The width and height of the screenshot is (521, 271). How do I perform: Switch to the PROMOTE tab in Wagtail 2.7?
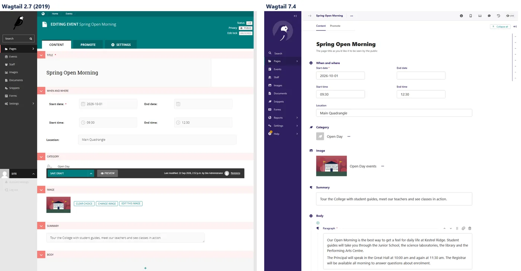coord(88,45)
